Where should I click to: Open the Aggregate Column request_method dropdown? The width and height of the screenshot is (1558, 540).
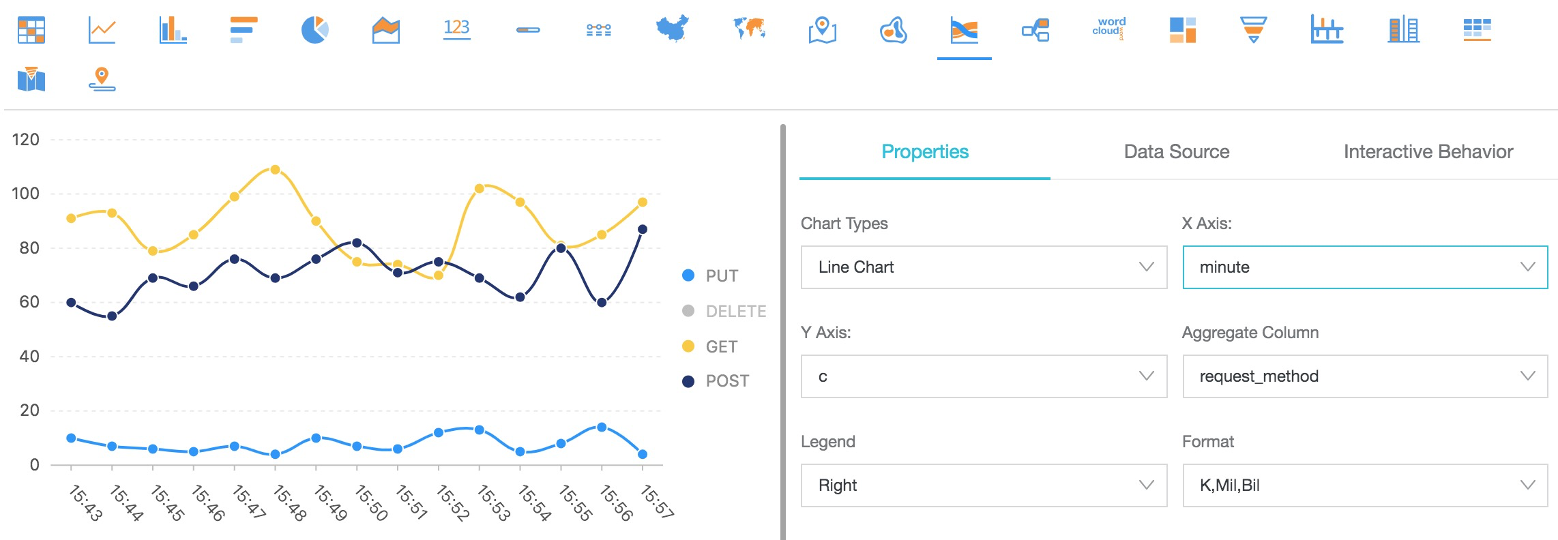tap(1364, 376)
